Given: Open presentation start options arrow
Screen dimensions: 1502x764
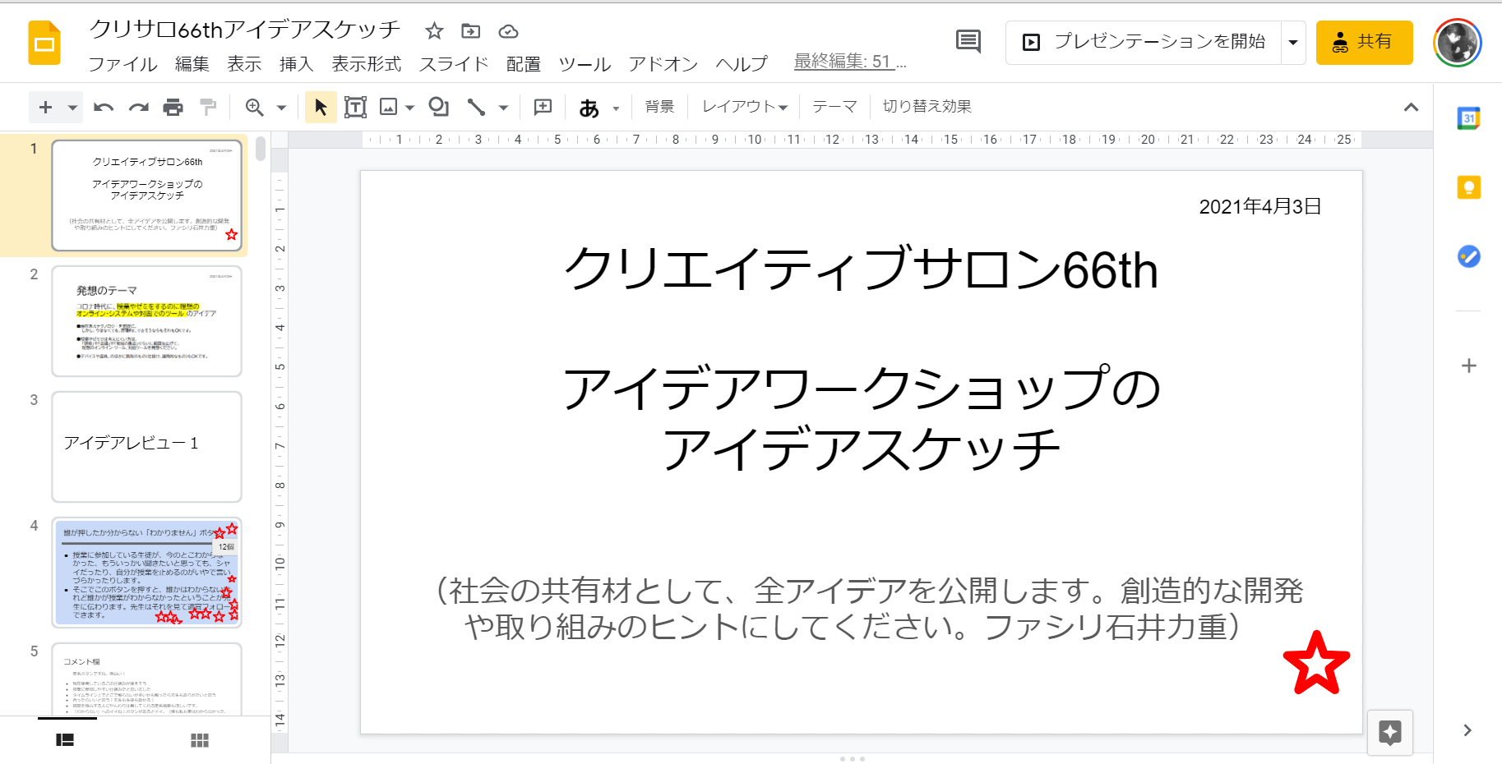Looking at the screenshot, I should click(x=1293, y=42).
